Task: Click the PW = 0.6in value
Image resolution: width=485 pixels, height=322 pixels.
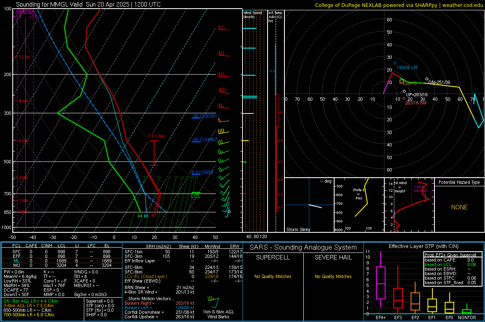Action: [x=14, y=272]
